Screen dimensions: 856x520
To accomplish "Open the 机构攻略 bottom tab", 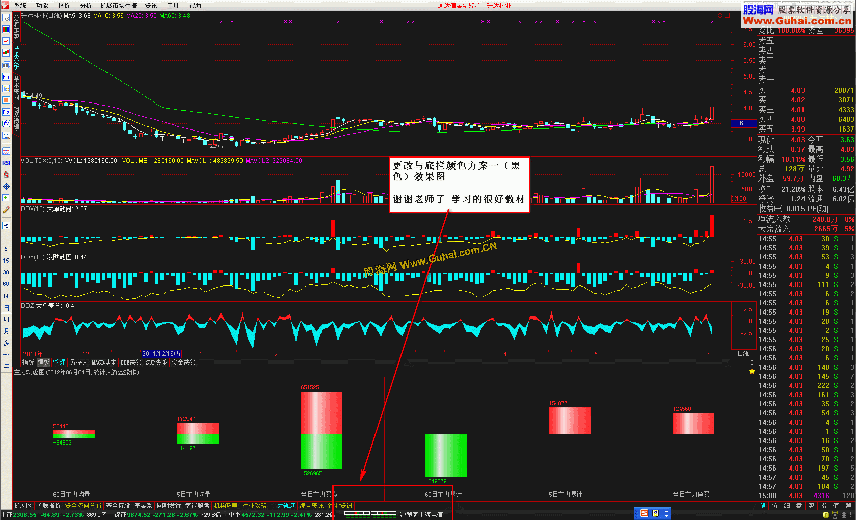I will [x=226, y=506].
